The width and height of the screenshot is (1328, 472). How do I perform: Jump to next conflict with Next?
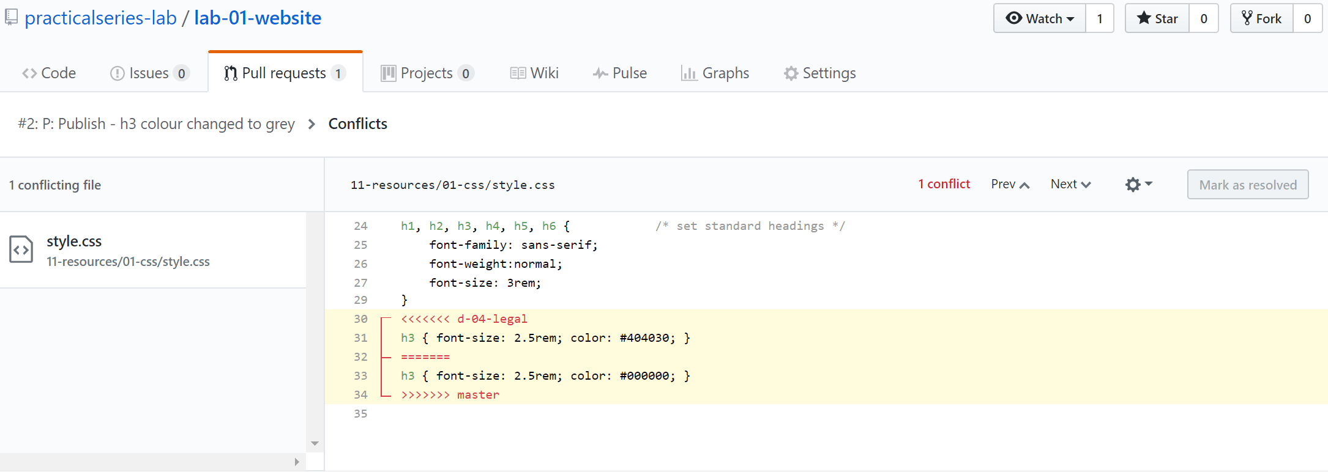coord(1071,184)
